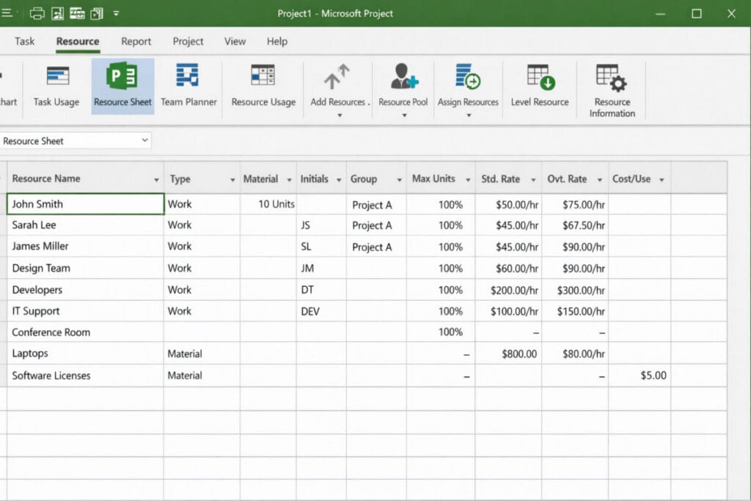Select the Resource Sheet view button
This screenshot has height=501, width=751.
click(122, 87)
